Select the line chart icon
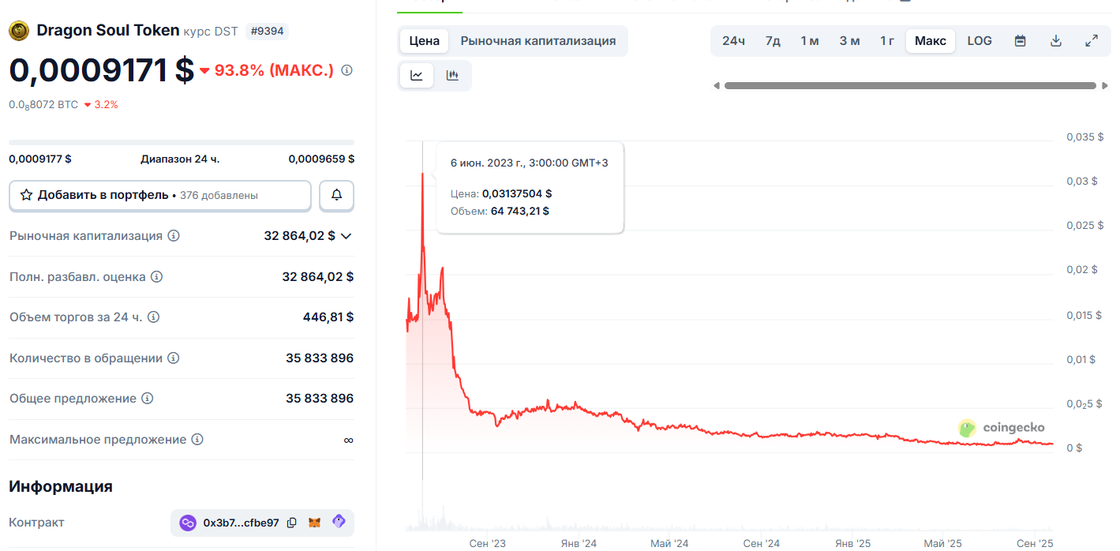1120x551 pixels. pyautogui.click(x=417, y=76)
